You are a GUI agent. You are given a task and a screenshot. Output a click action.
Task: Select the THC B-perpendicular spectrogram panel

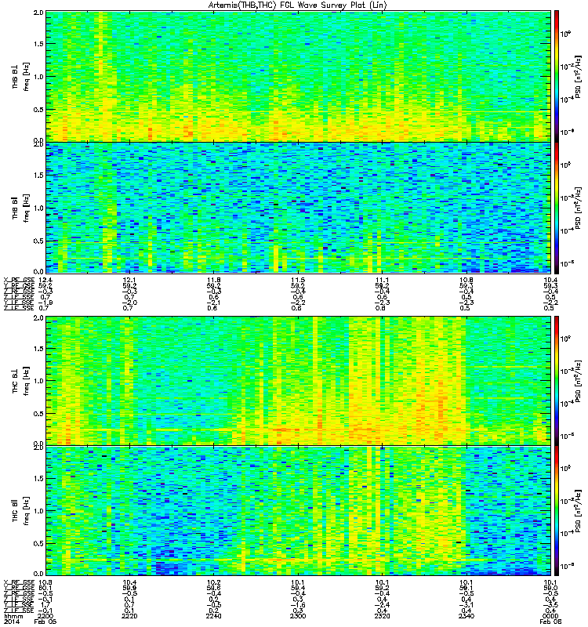coord(299,381)
